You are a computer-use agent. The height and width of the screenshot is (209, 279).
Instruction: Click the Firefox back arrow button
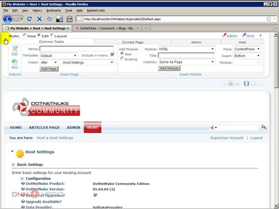[8, 19]
